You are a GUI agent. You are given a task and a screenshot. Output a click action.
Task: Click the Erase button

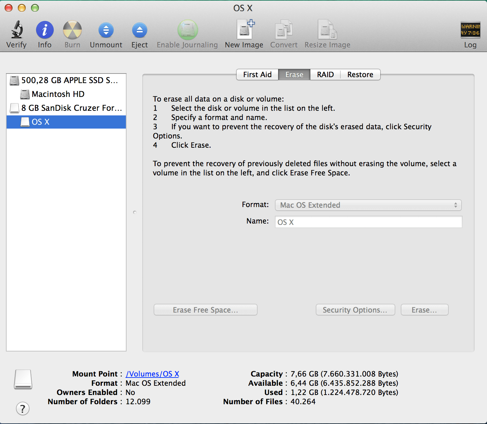tap(424, 310)
